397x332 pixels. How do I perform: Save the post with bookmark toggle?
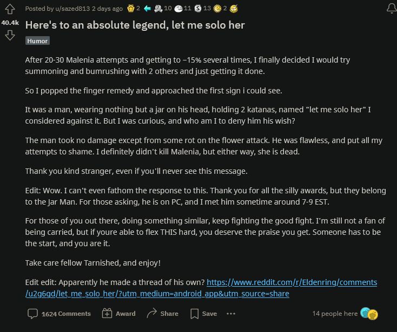203,314
